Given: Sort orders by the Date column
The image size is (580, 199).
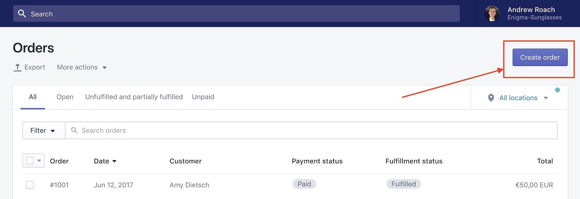Looking at the screenshot, I should point(105,161).
